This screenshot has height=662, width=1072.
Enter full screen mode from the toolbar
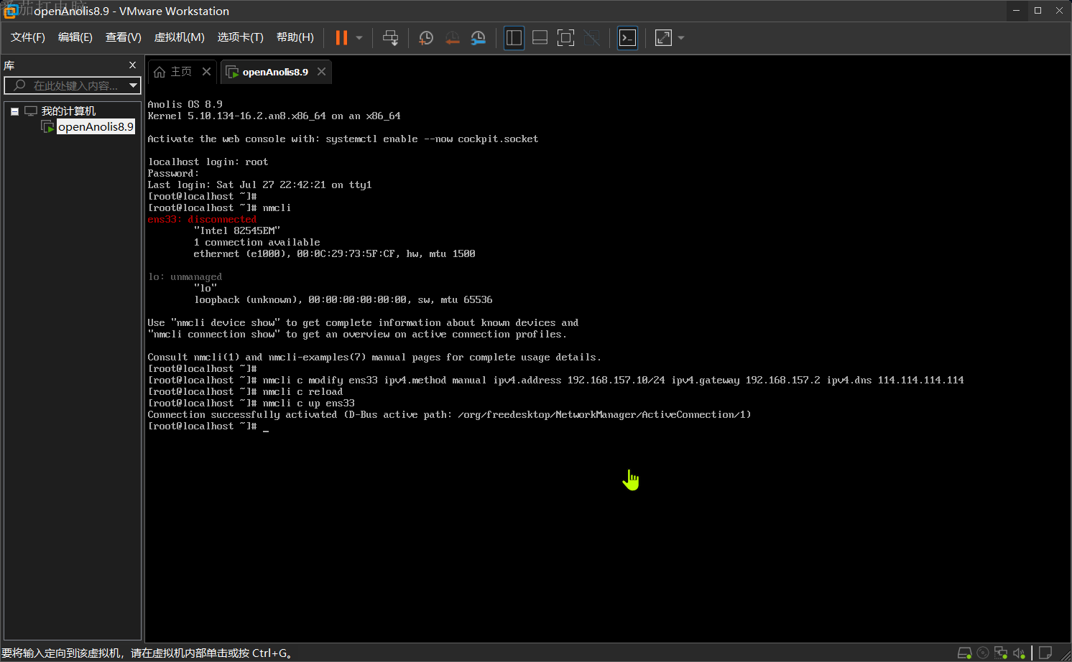tap(565, 38)
